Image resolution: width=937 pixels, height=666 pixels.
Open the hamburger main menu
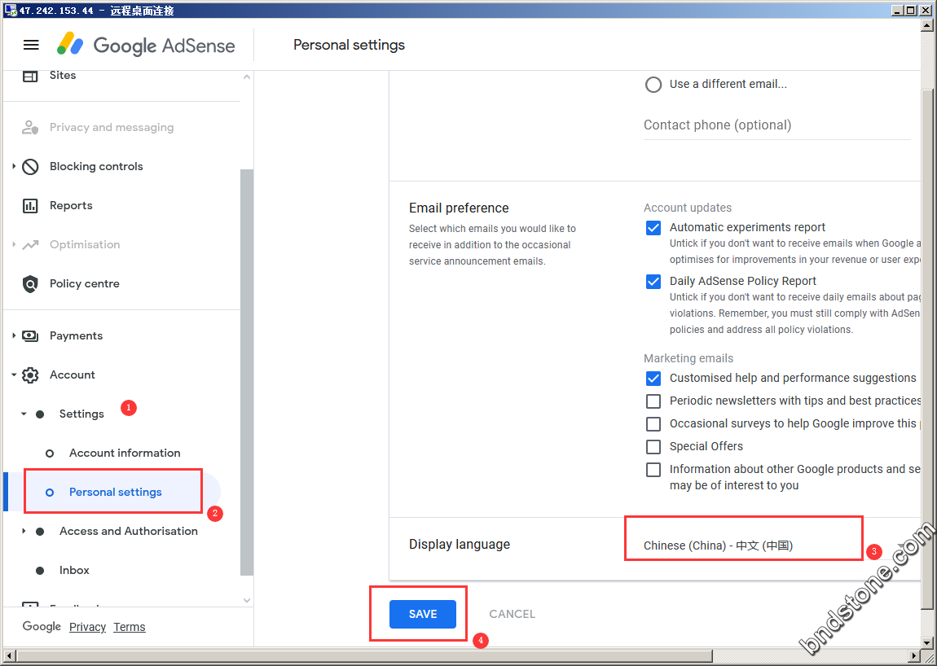coord(31,45)
